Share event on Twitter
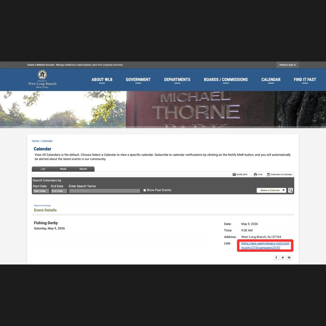326x326 pixels. (282, 258)
